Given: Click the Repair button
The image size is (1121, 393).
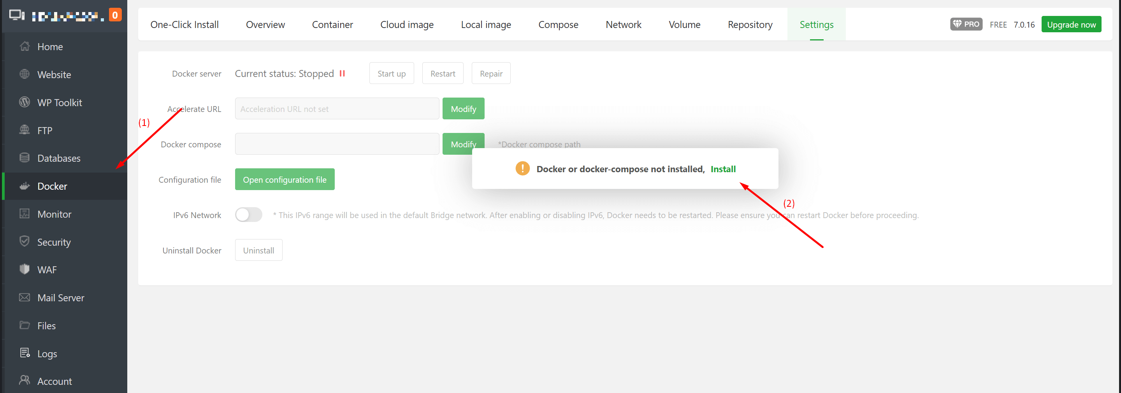Looking at the screenshot, I should tap(491, 73).
